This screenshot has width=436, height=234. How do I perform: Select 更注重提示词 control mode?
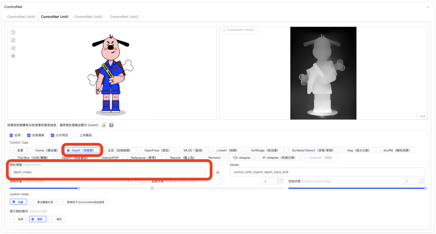(x=43, y=202)
